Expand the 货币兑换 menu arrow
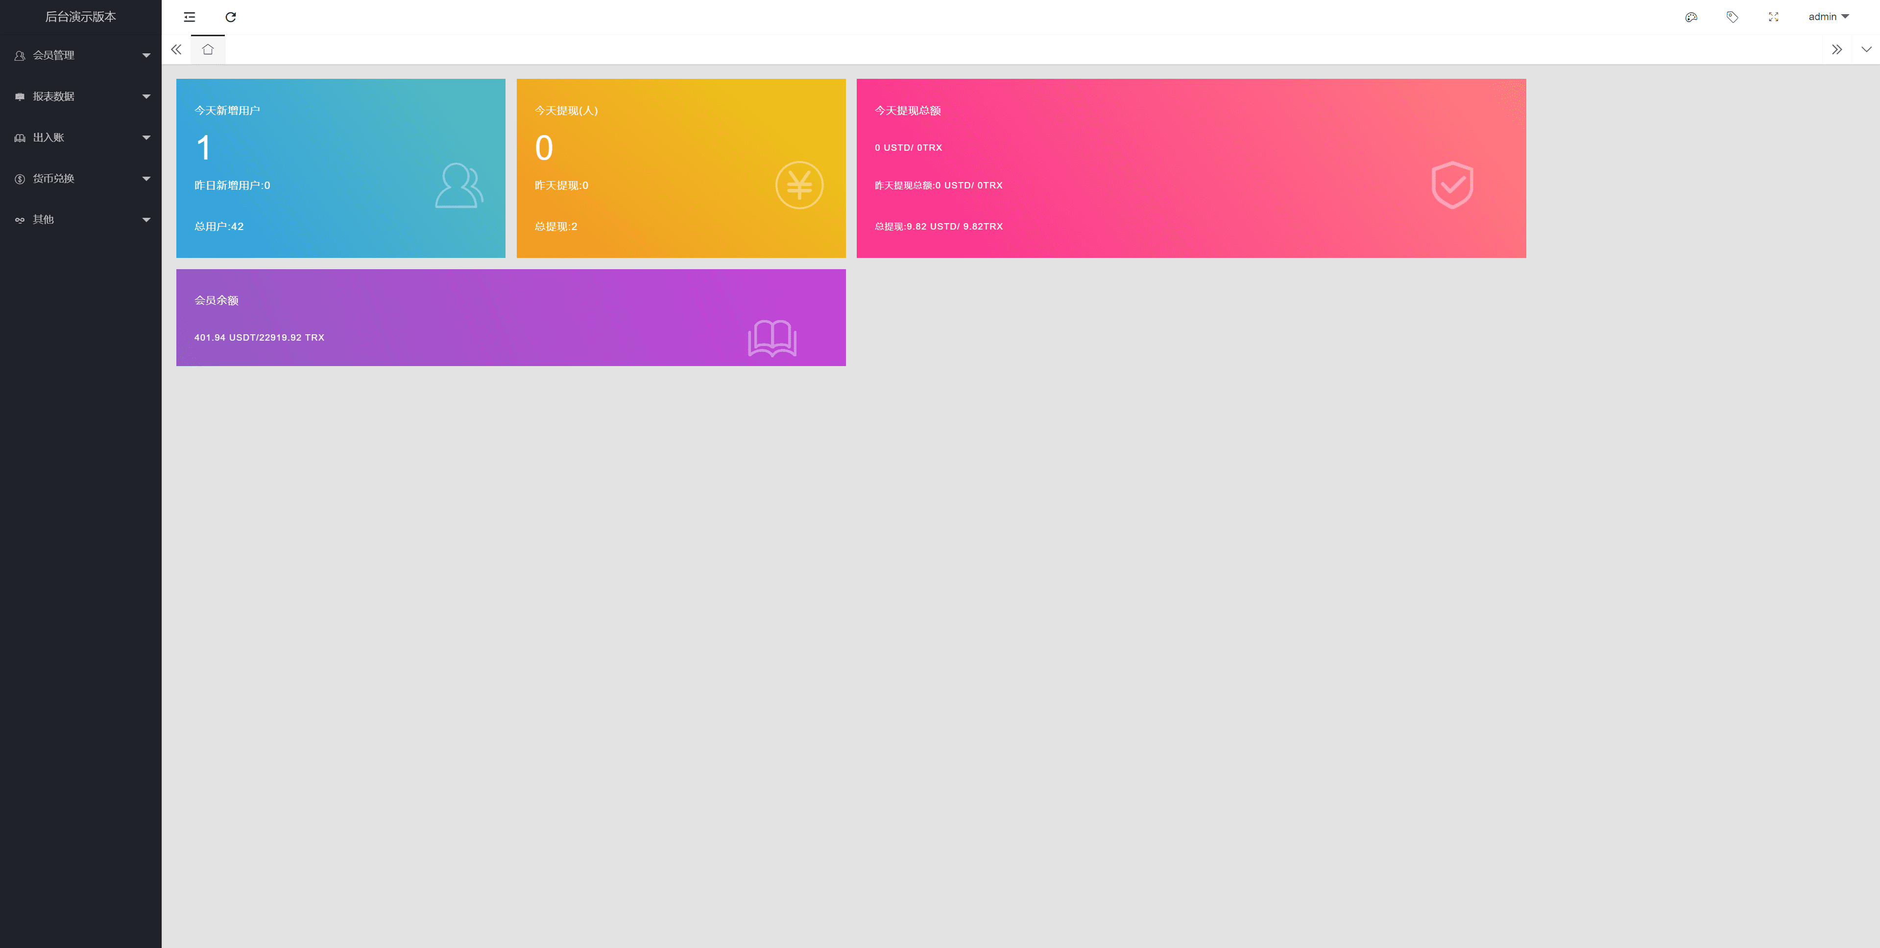This screenshot has height=948, width=1880. coord(146,179)
